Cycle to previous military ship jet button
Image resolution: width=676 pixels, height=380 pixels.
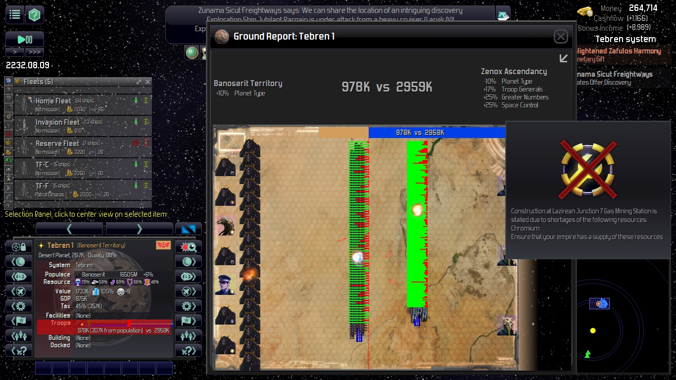pyautogui.click(x=19, y=291)
